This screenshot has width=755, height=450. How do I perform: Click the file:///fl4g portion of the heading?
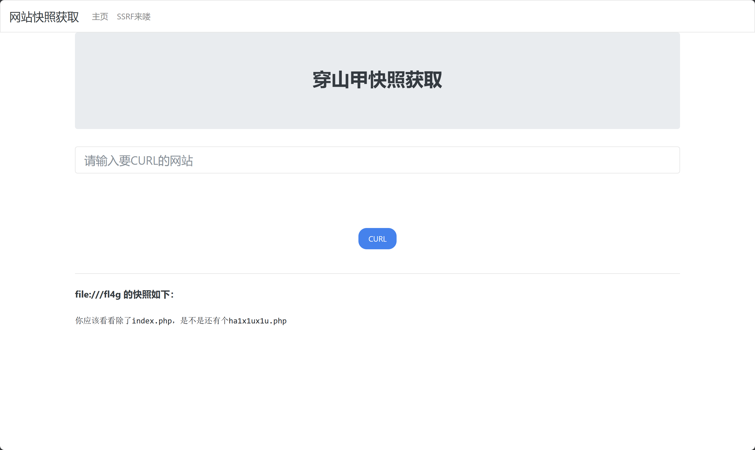(98, 295)
